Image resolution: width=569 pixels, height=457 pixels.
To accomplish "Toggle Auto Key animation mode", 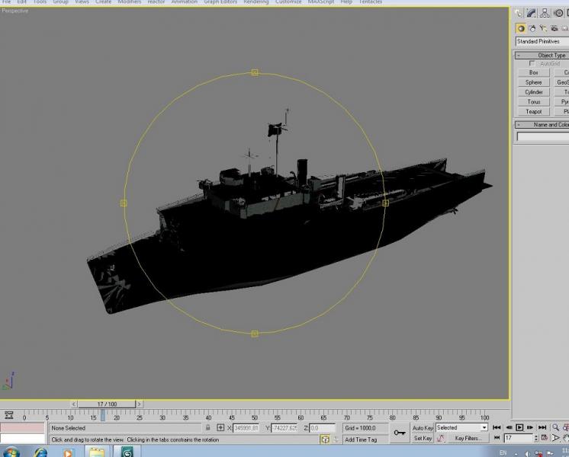I will (423, 428).
